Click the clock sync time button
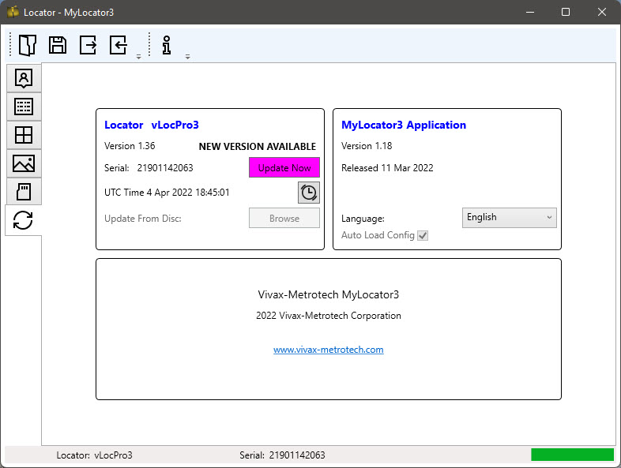The image size is (621, 468). coord(308,193)
